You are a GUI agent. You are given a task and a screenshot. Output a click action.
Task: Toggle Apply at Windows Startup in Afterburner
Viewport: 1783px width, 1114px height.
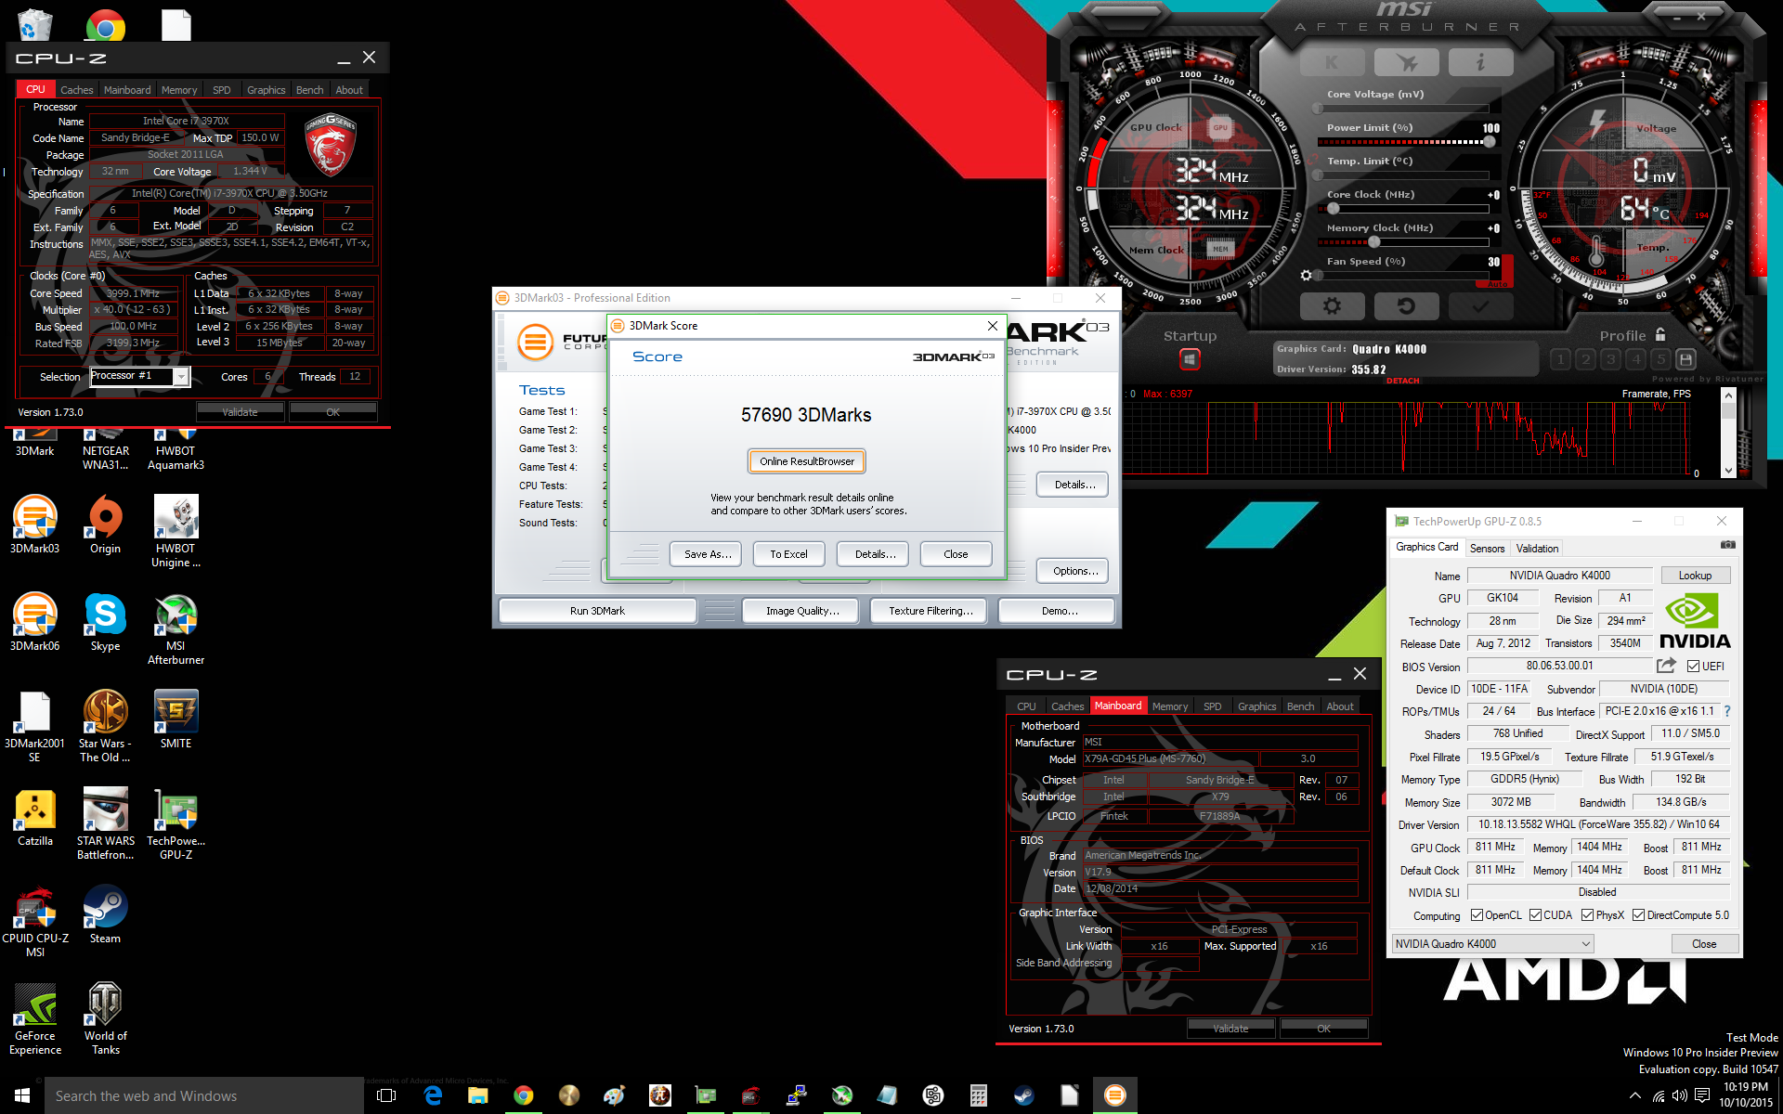(1190, 359)
